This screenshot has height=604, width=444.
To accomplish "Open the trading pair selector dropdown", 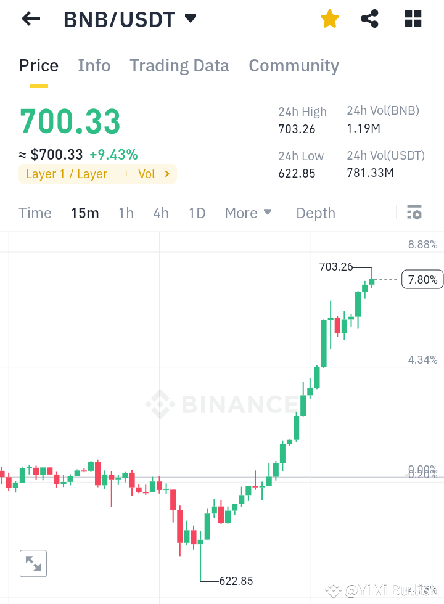I will tap(191, 18).
